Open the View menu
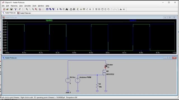Screen dimensions: 179x100 click(x=21, y=6)
